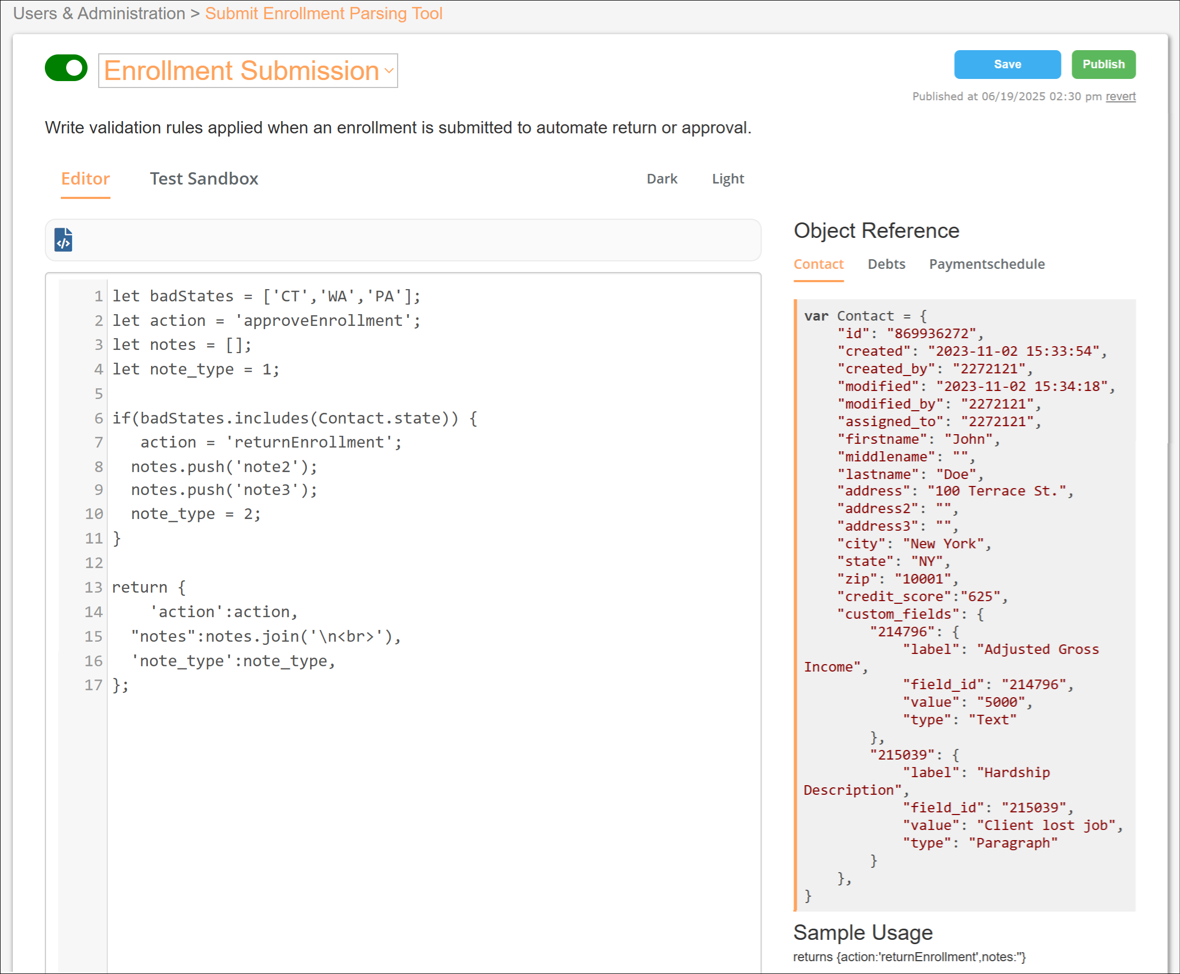This screenshot has width=1180, height=974.
Task: Click the line "'note_type':note_type,"
Action: coord(233,661)
